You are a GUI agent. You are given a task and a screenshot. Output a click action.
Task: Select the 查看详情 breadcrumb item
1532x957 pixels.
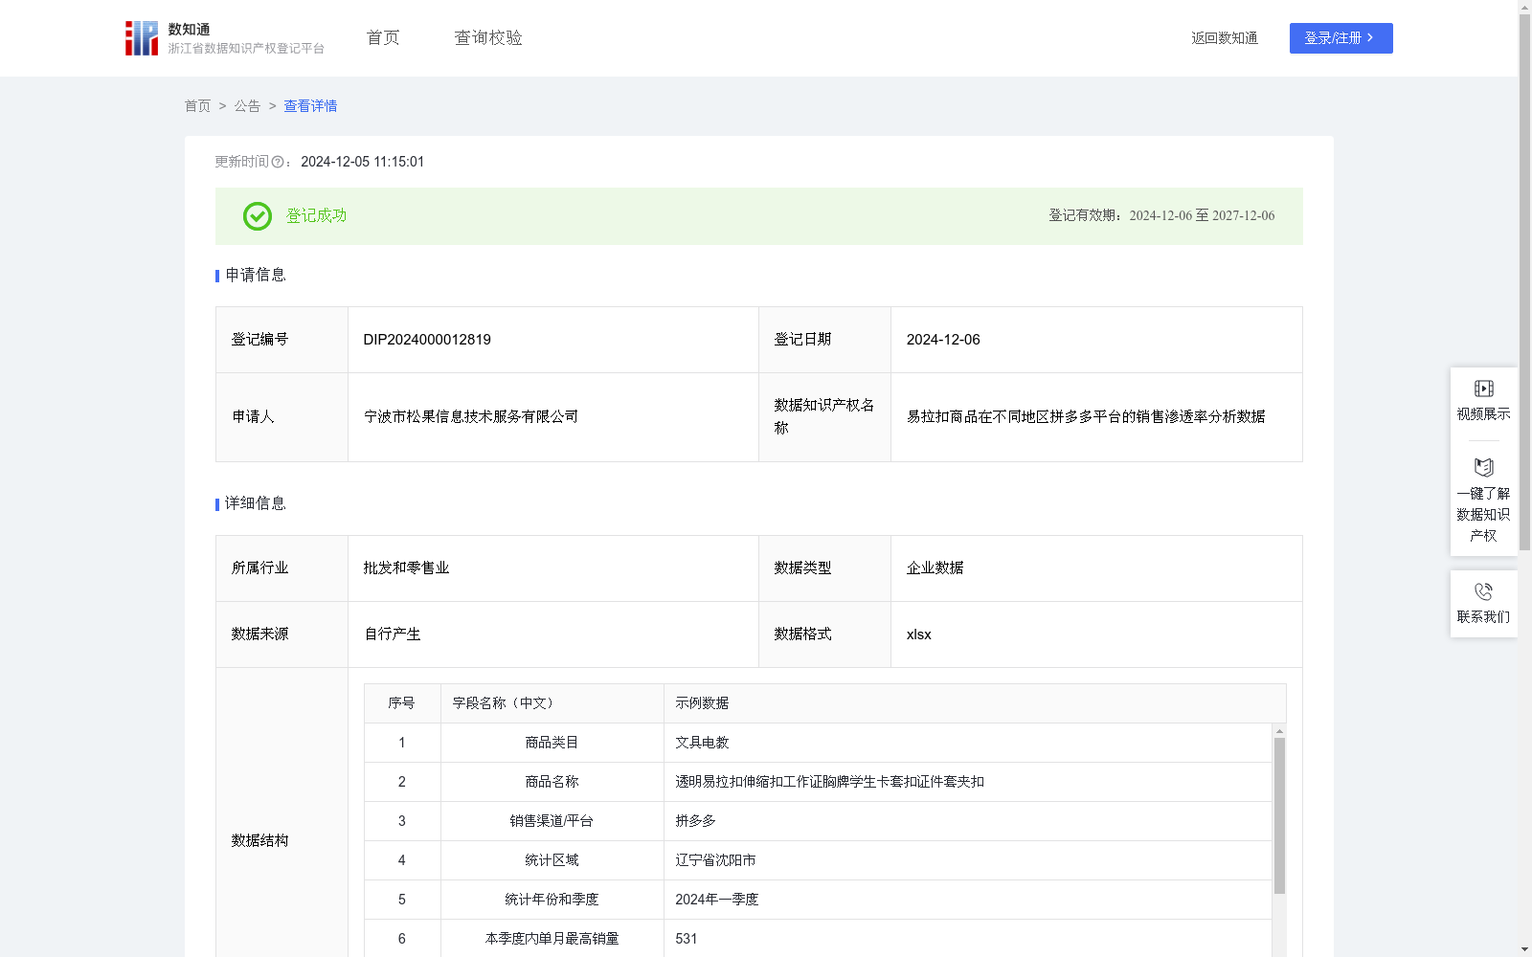(310, 106)
